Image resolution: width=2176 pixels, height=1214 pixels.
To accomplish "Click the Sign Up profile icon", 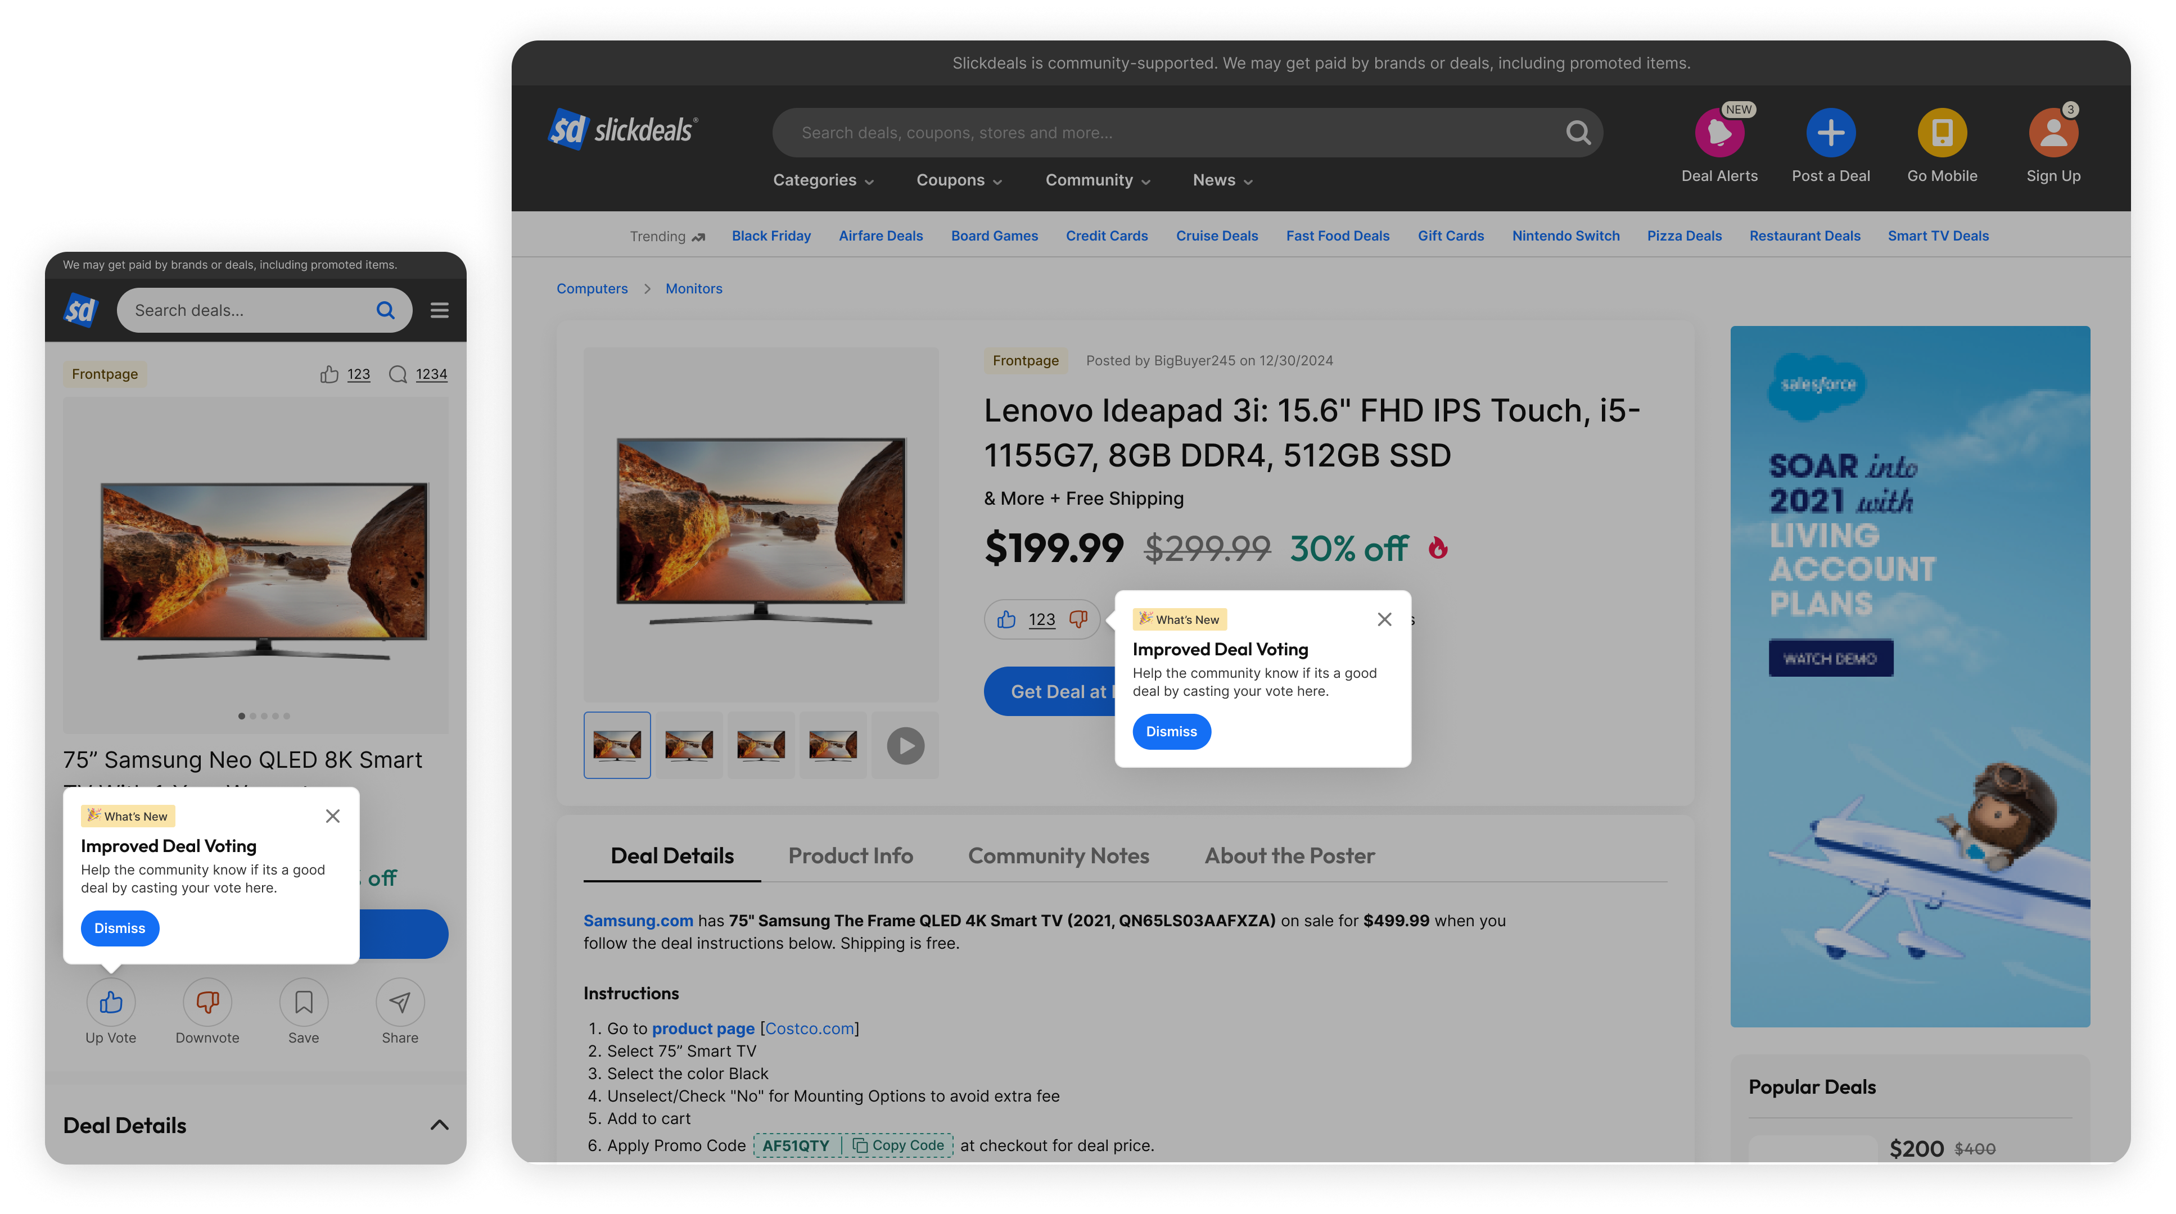I will click(x=2053, y=133).
